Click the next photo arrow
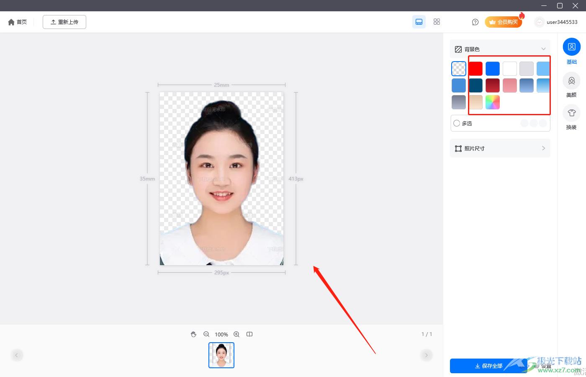The width and height of the screenshot is (586, 377). pos(426,355)
